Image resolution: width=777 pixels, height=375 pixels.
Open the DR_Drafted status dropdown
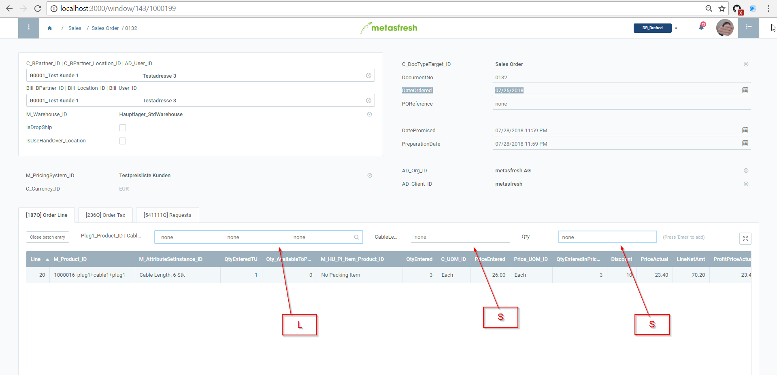(675, 28)
